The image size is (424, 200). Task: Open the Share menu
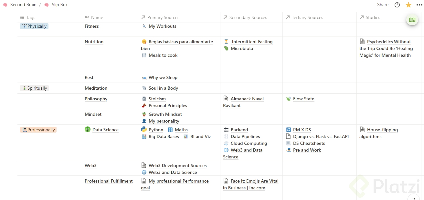click(383, 5)
